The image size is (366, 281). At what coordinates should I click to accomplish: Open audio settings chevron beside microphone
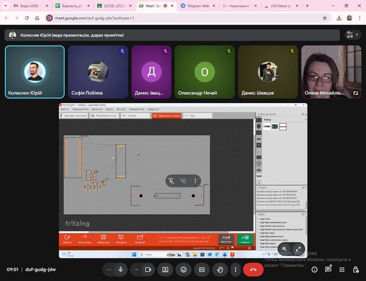pyautogui.click(x=109, y=269)
